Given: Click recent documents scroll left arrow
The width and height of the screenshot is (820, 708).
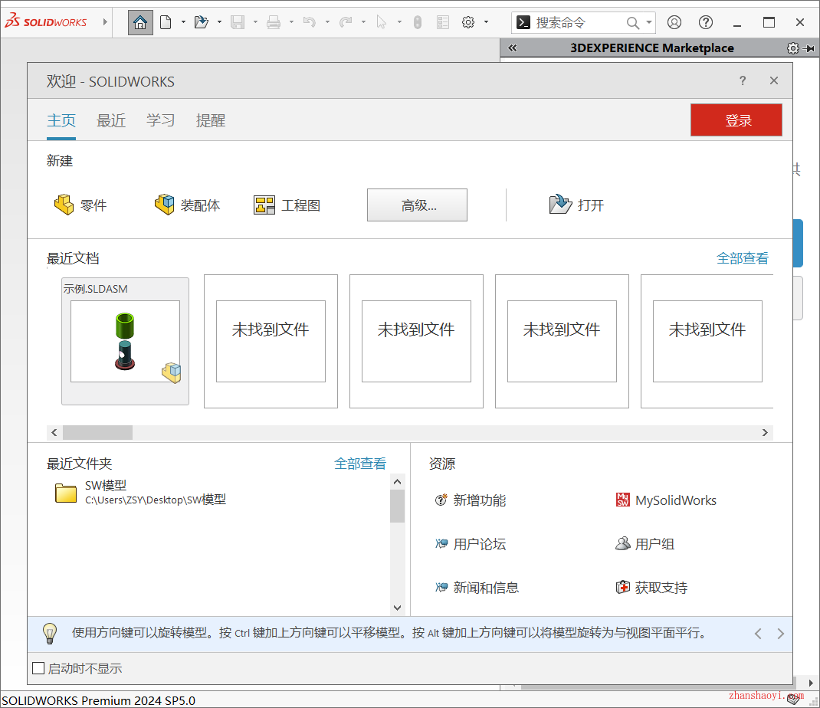Looking at the screenshot, I should (x=54, y=432).
